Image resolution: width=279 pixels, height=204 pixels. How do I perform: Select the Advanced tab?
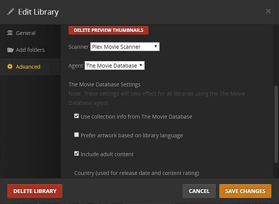pyautogui.click(x=30, y=67)
